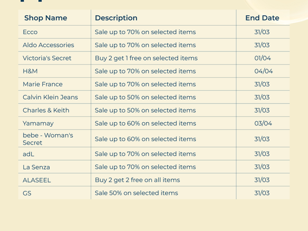Select the Calvin Klein Jeans row name

coord(50,97)
